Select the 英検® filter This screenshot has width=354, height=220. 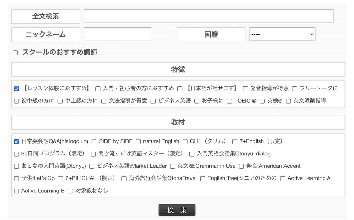click(x=262, y=101)
